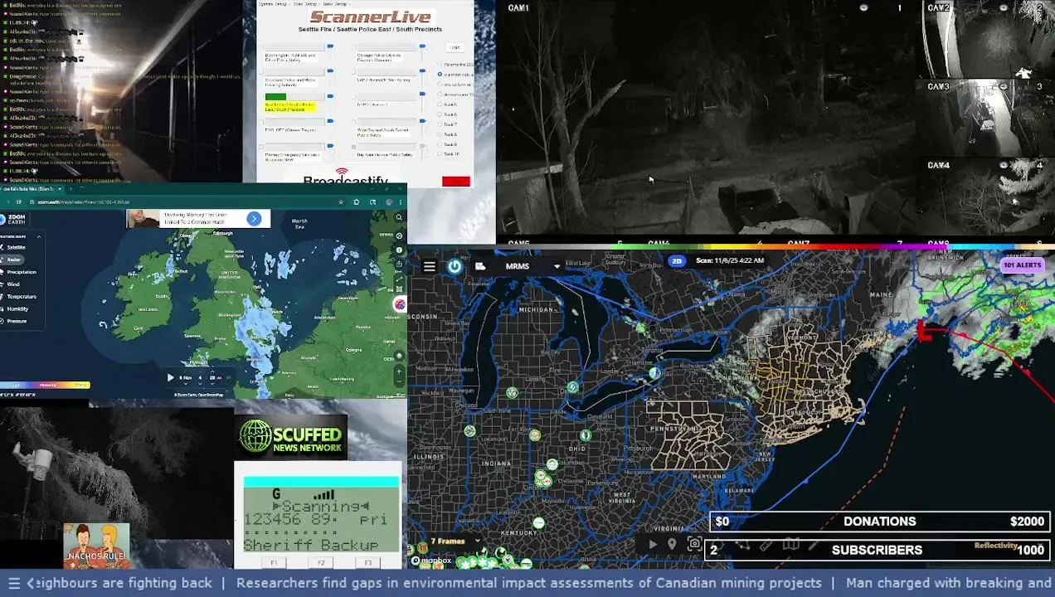Open the browser three-dot menu

400,201
